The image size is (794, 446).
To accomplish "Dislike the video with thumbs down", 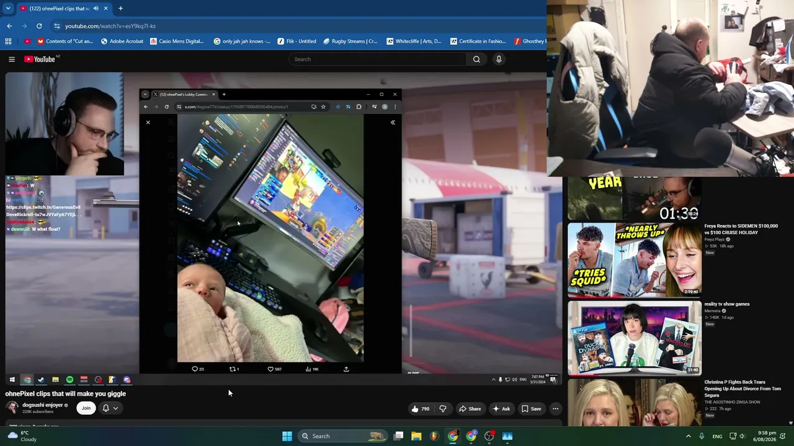I will coord(443,409).
